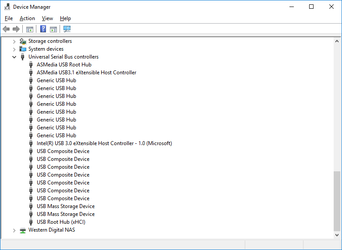This screenshot has height=250, width=342.
Task: Select ASMedia USB3.1 eXtensible Host Controller
Action: 86,73
